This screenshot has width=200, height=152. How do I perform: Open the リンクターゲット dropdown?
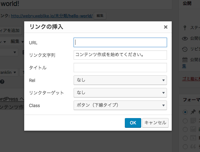(x=120, y=93)
